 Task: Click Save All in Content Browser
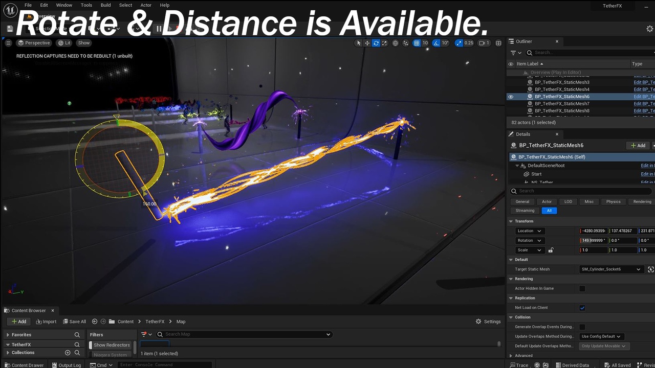coord(75,321)
